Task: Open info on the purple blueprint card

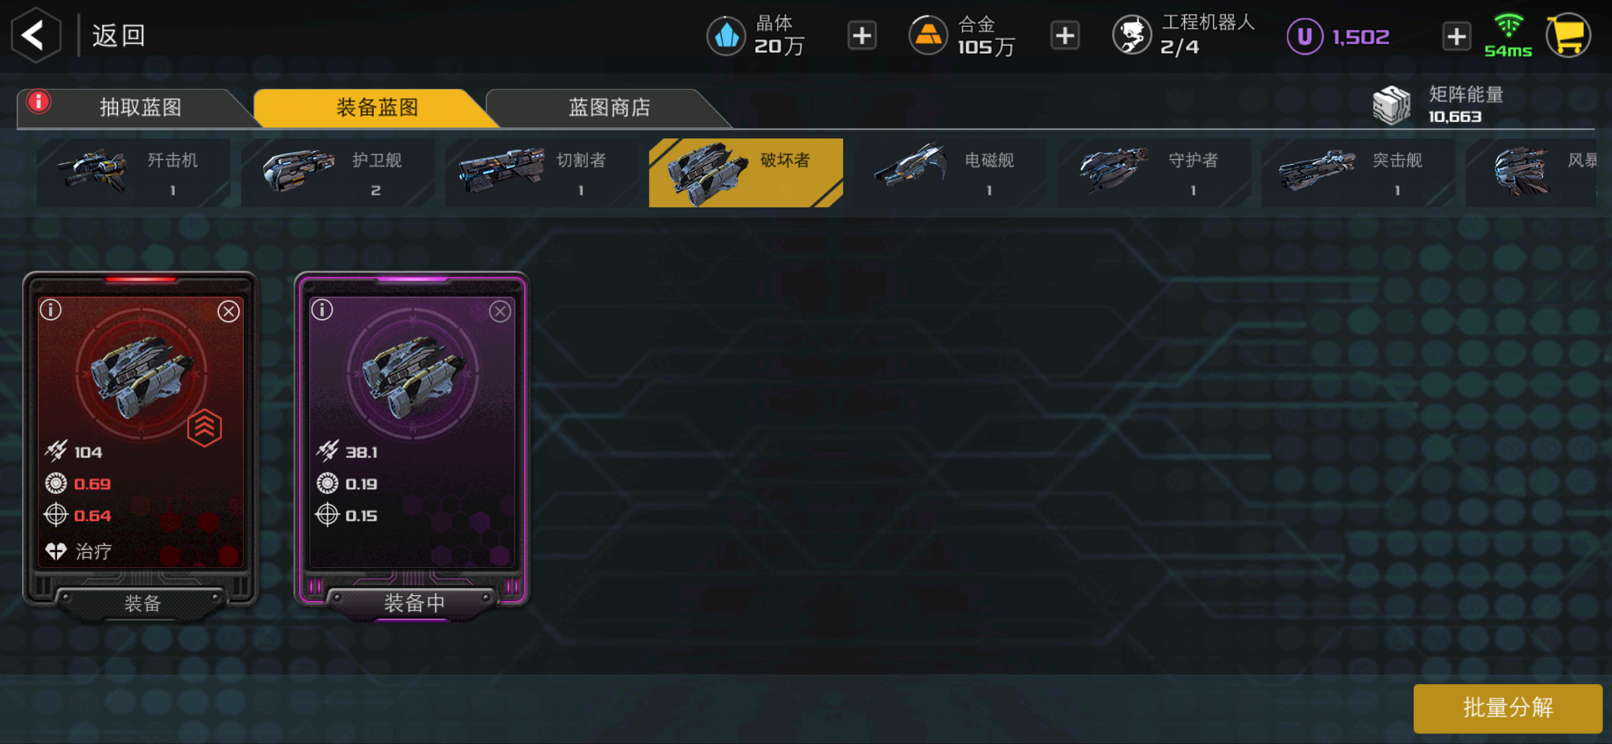Action: 322,310
